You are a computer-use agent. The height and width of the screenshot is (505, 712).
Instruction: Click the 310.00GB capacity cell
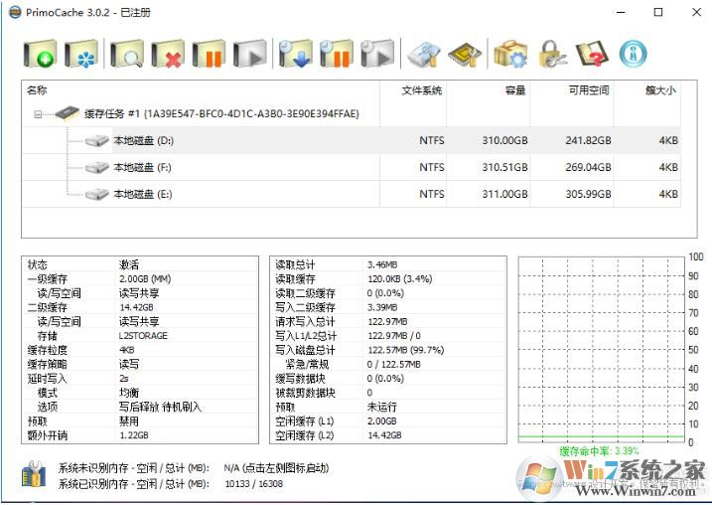tap(504, 140)
